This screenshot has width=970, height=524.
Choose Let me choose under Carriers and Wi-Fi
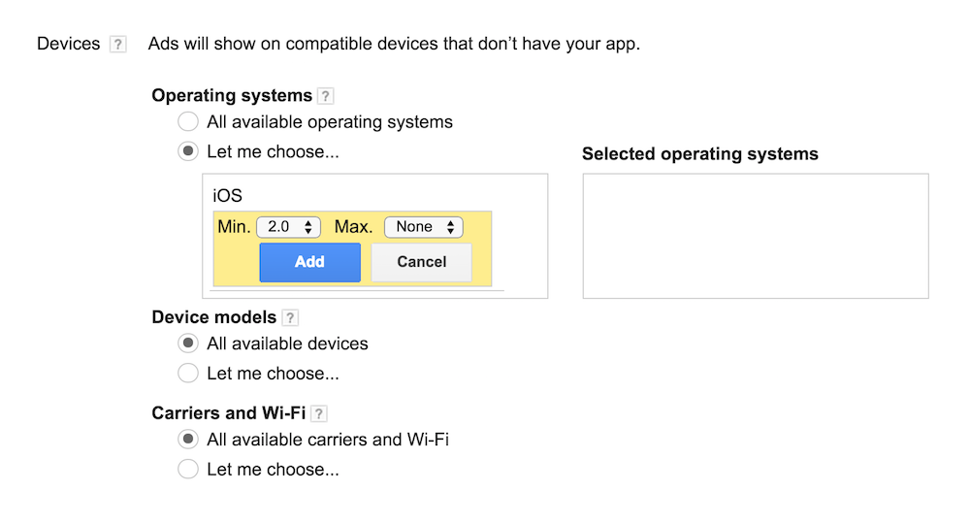[188, 469]
